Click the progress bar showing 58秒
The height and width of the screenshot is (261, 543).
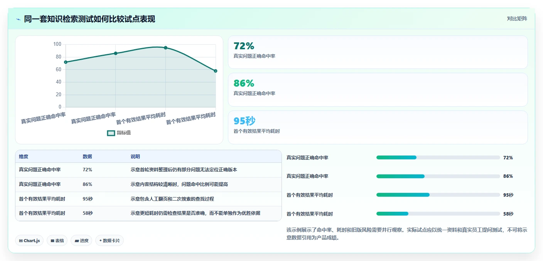click(438, 214)
